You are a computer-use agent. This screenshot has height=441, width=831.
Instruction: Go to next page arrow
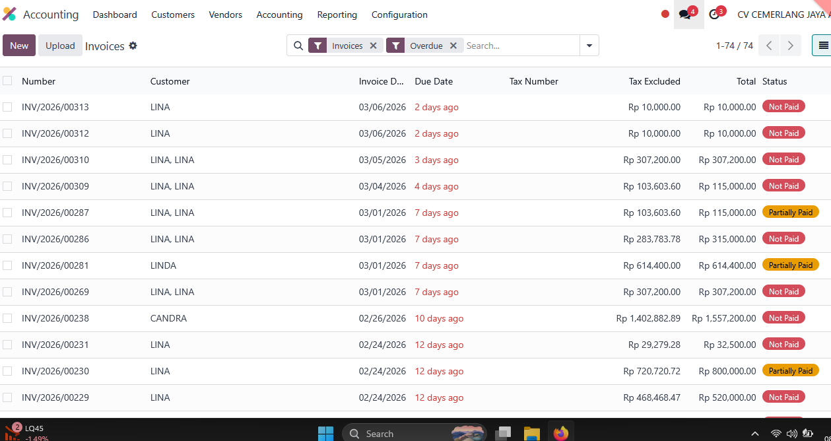tap(790, 46)
